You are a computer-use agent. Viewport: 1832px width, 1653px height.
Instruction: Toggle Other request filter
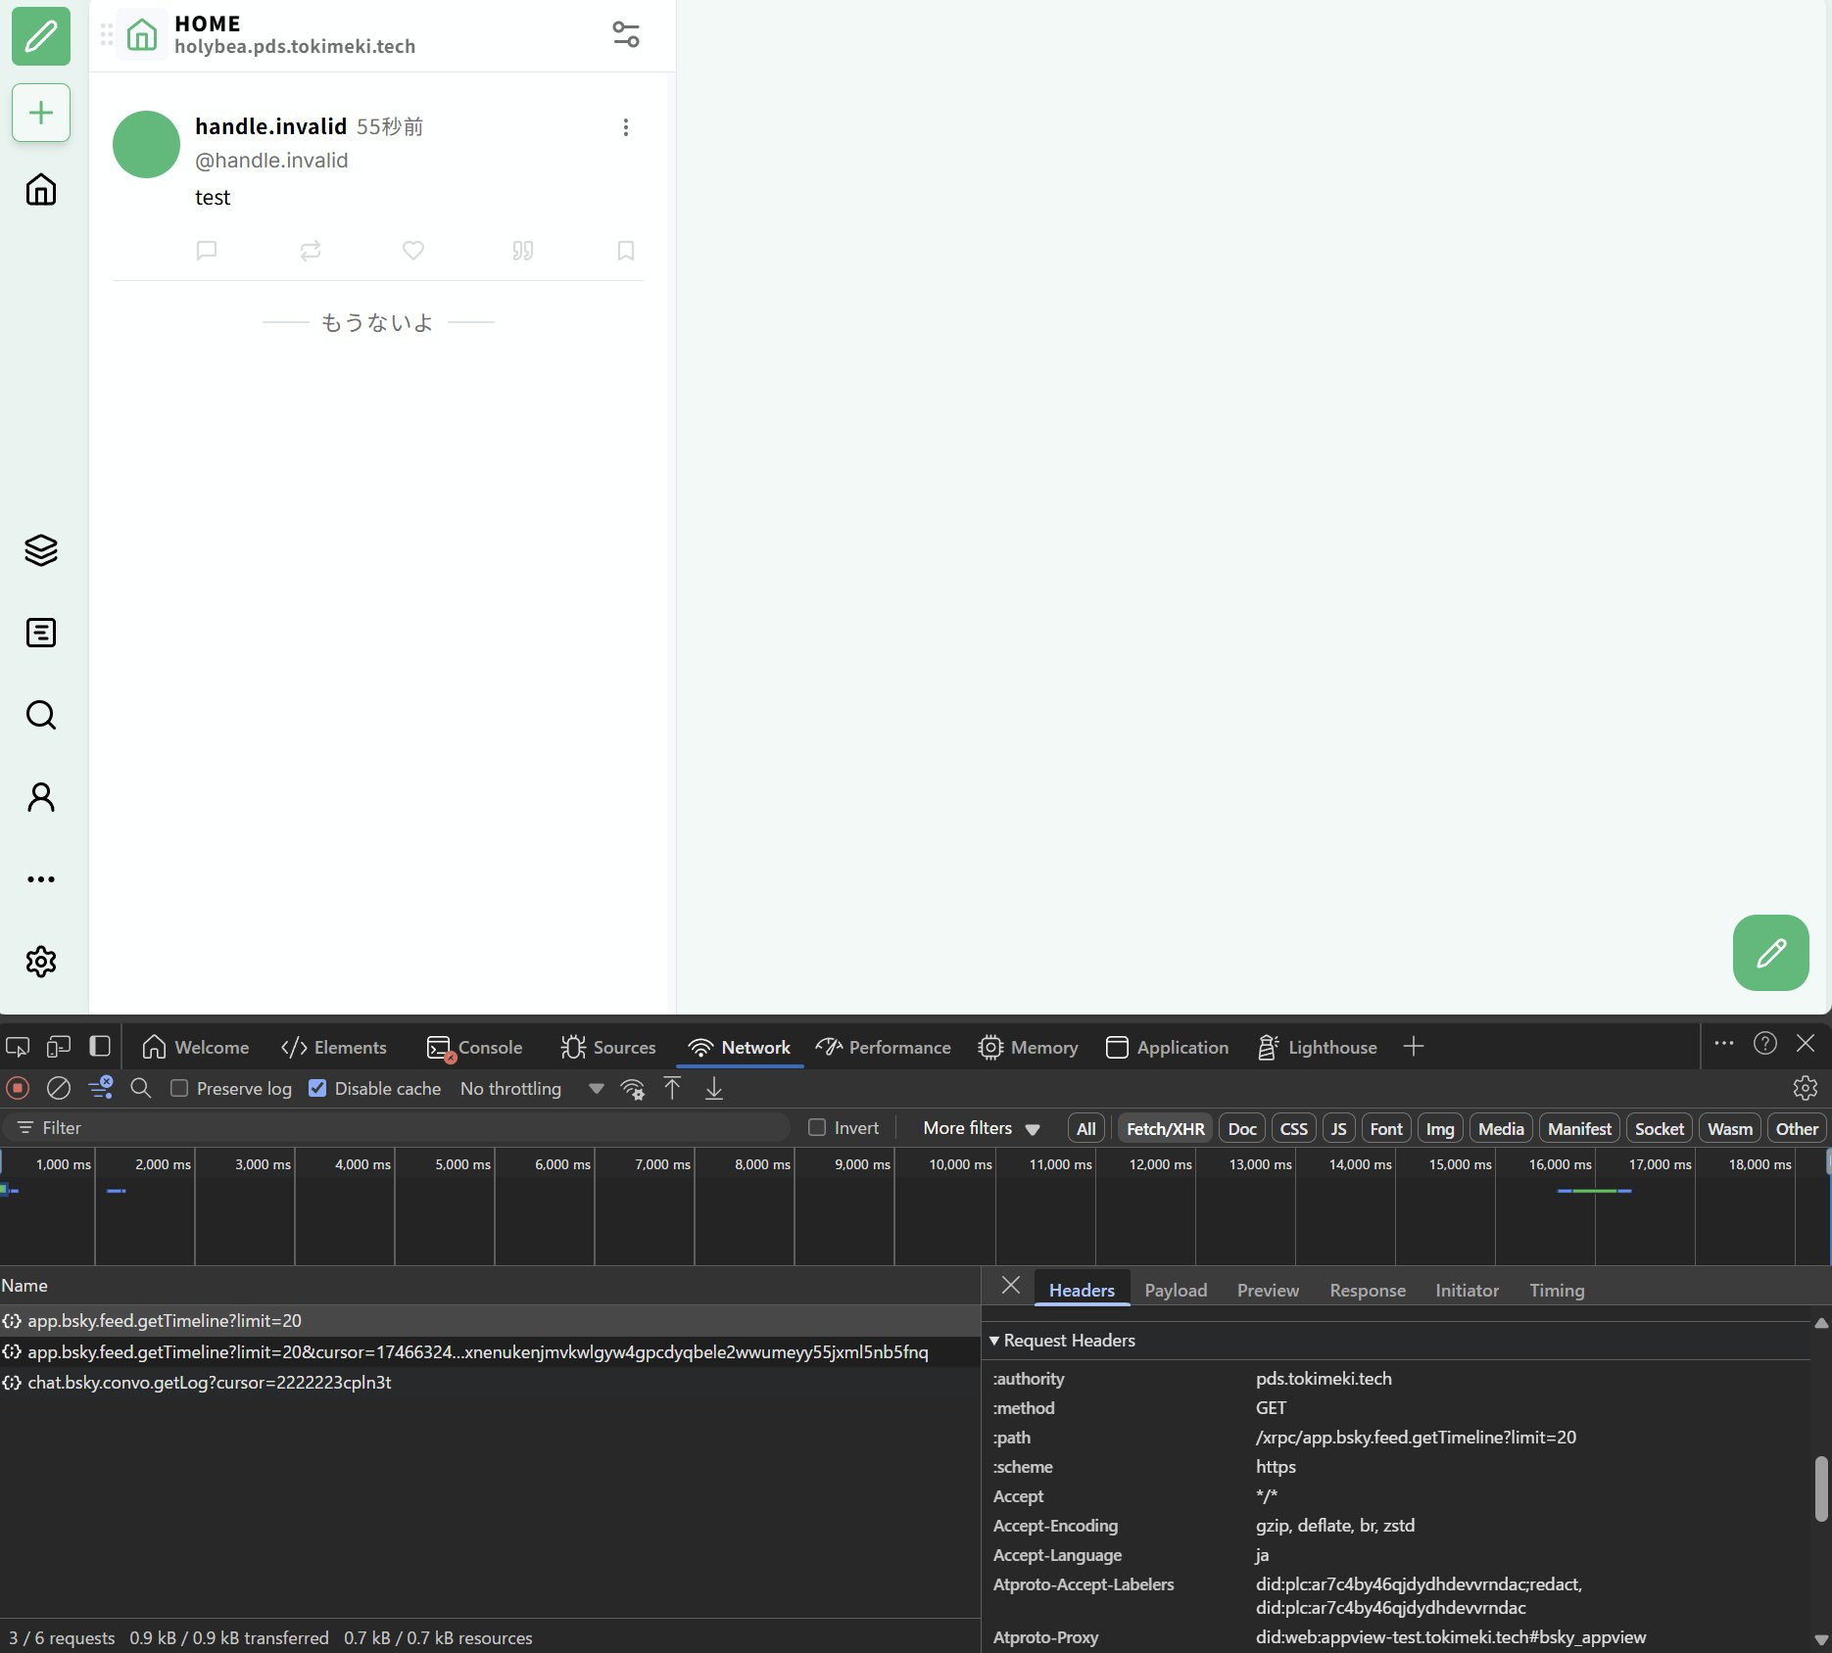[1797, 1129]
